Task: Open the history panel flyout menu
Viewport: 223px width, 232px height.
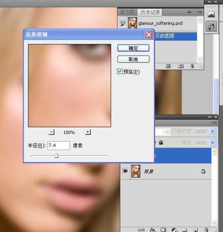Action: 199,12
